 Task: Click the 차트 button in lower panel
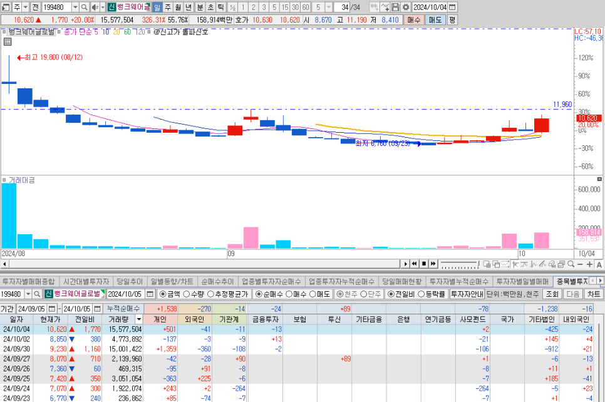click(x=594, y=294)
